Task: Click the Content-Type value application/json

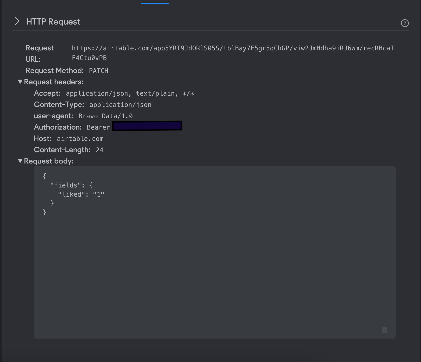Action: point(120,105)
